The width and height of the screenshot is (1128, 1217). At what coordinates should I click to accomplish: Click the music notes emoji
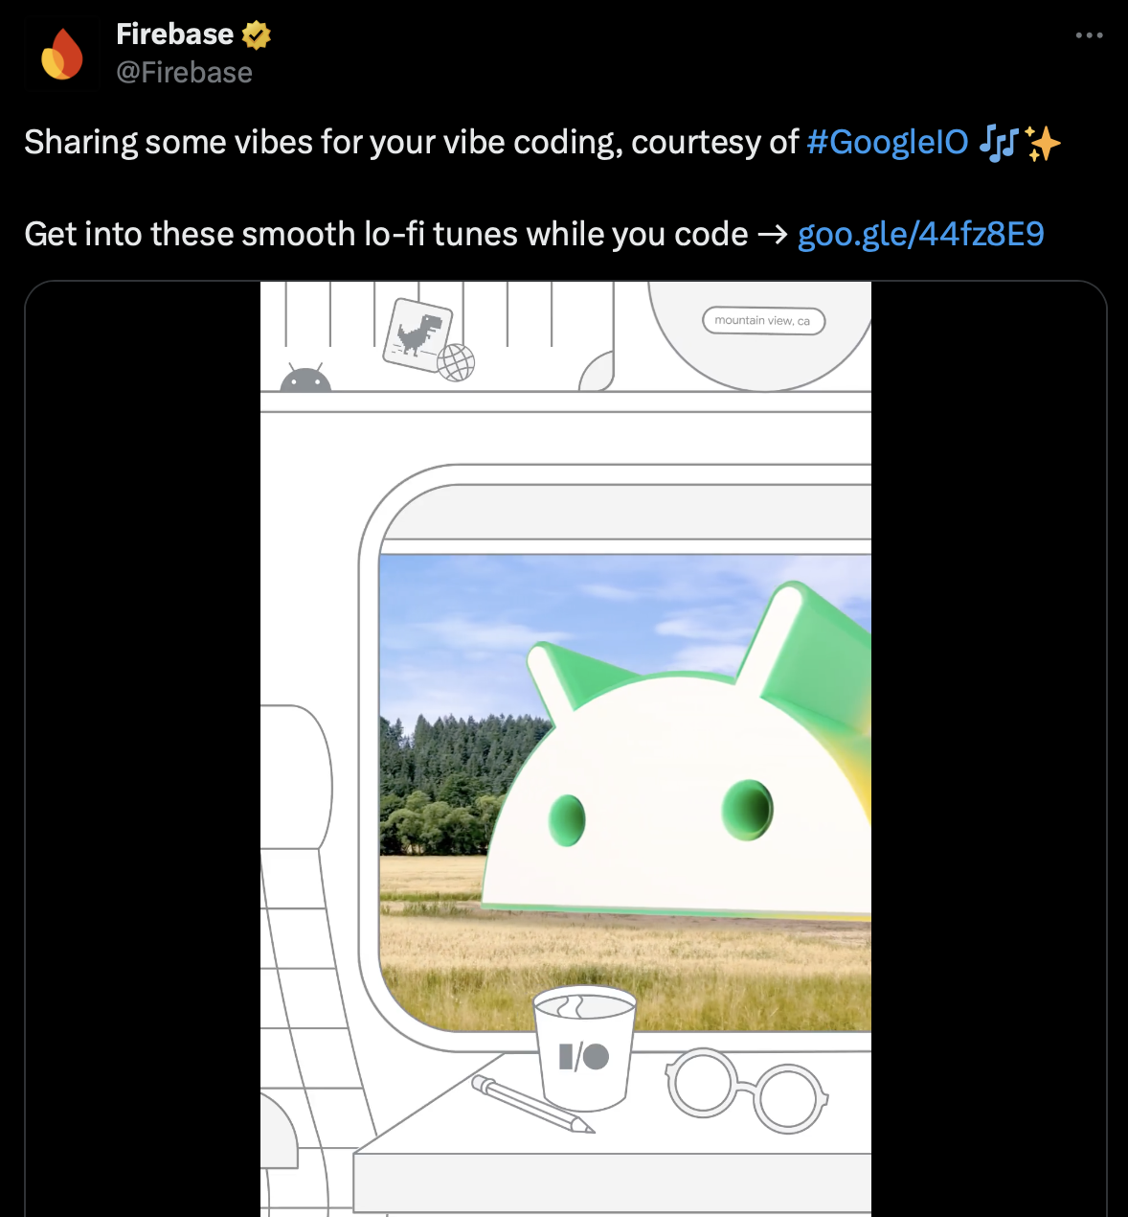click(999, 143)
